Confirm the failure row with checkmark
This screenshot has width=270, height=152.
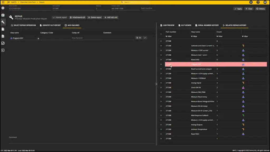145,38
